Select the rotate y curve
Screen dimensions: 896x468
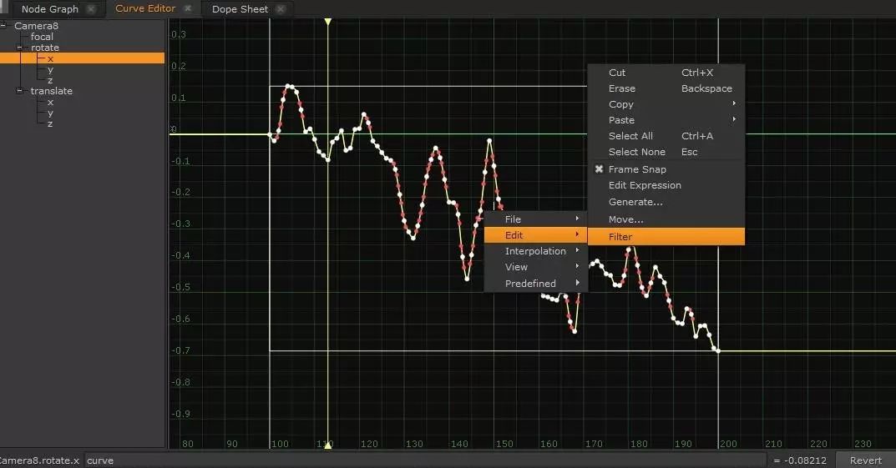point(50,69)
